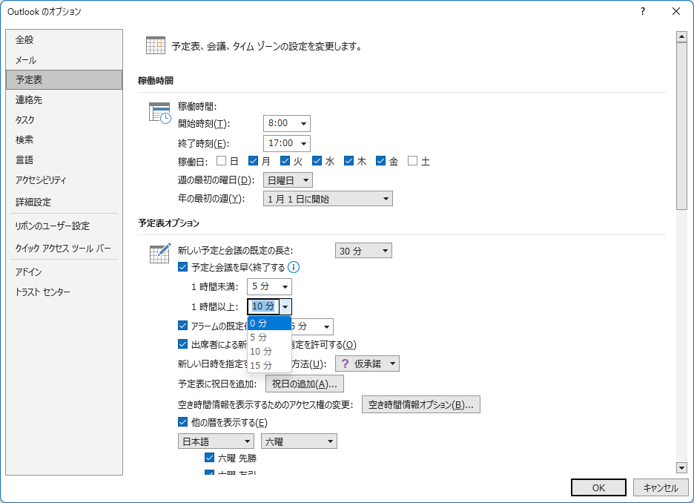Open the 詳細設定 category
The height and width of the screenshot is (503, 694).
(x=33, y=202)
